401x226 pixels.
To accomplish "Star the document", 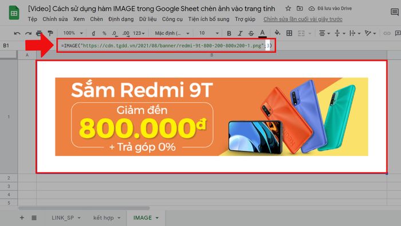I will point(288,9).
